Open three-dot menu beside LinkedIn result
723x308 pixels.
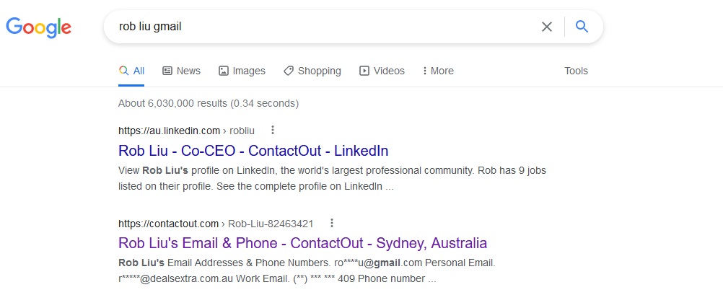coord(273,130)
